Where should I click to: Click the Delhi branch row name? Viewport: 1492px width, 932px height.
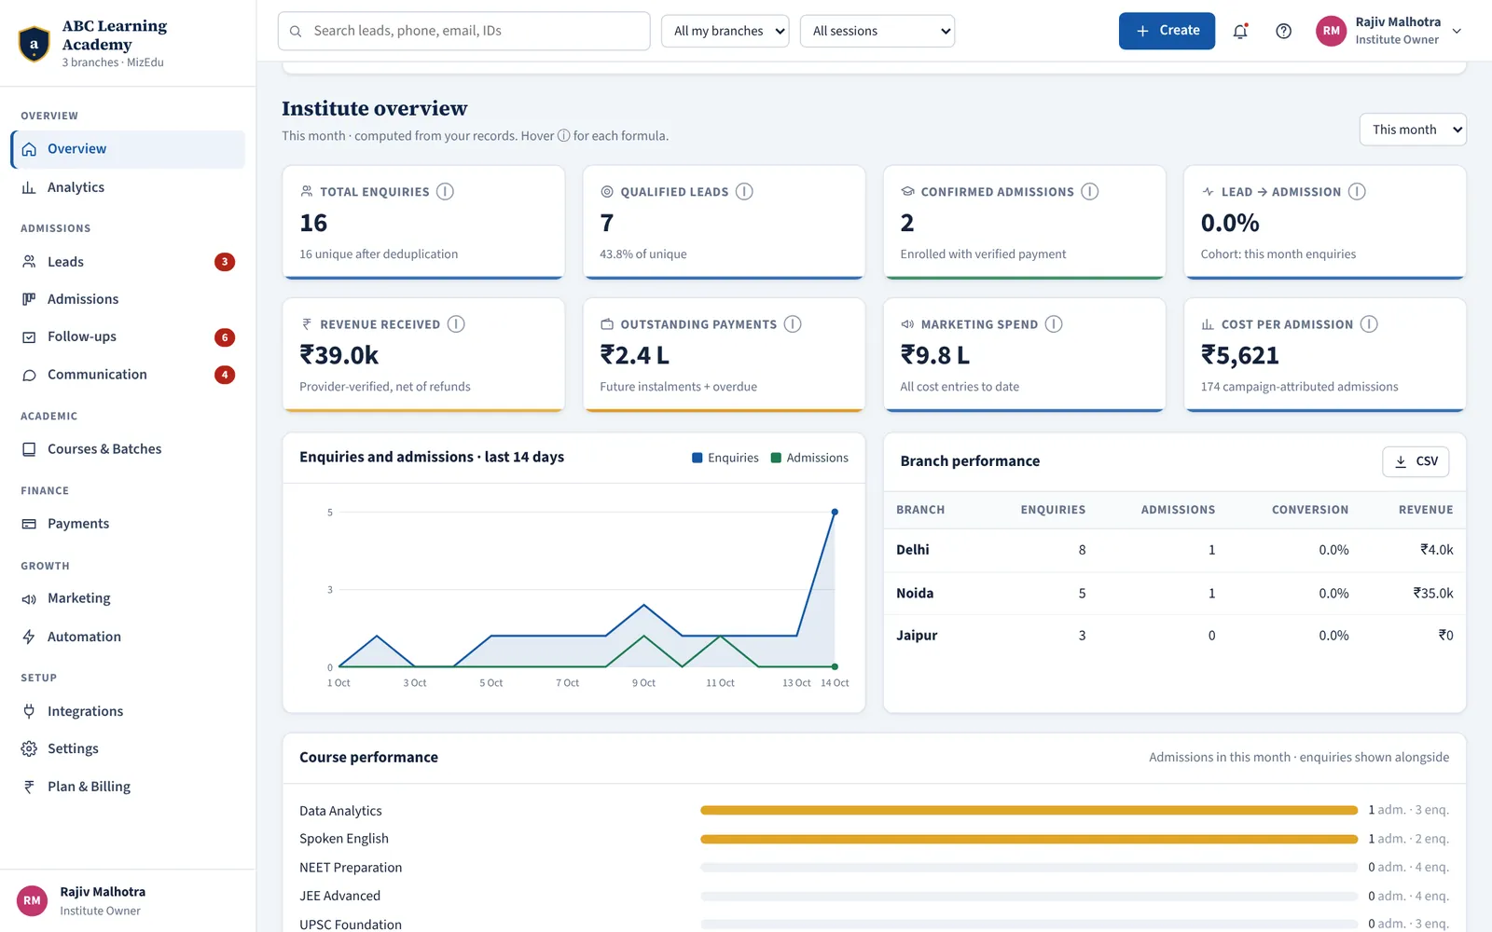(913, 550)
